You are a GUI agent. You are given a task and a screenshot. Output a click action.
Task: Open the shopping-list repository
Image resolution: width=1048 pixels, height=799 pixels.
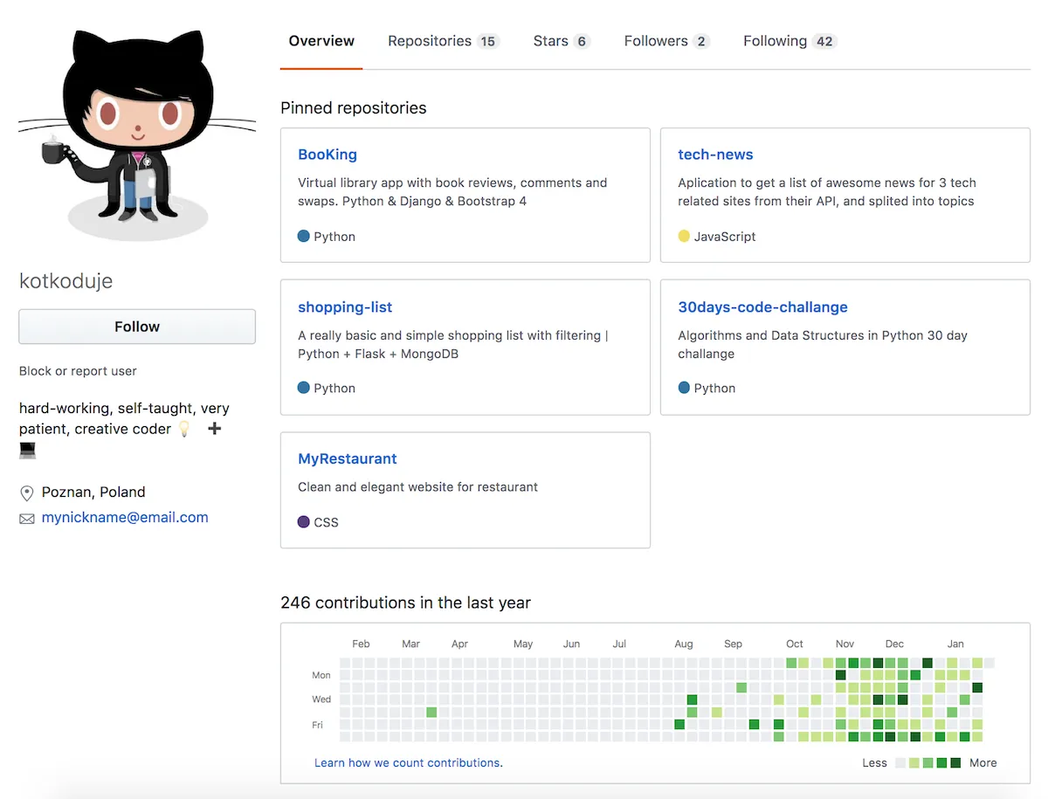[345, 307]
